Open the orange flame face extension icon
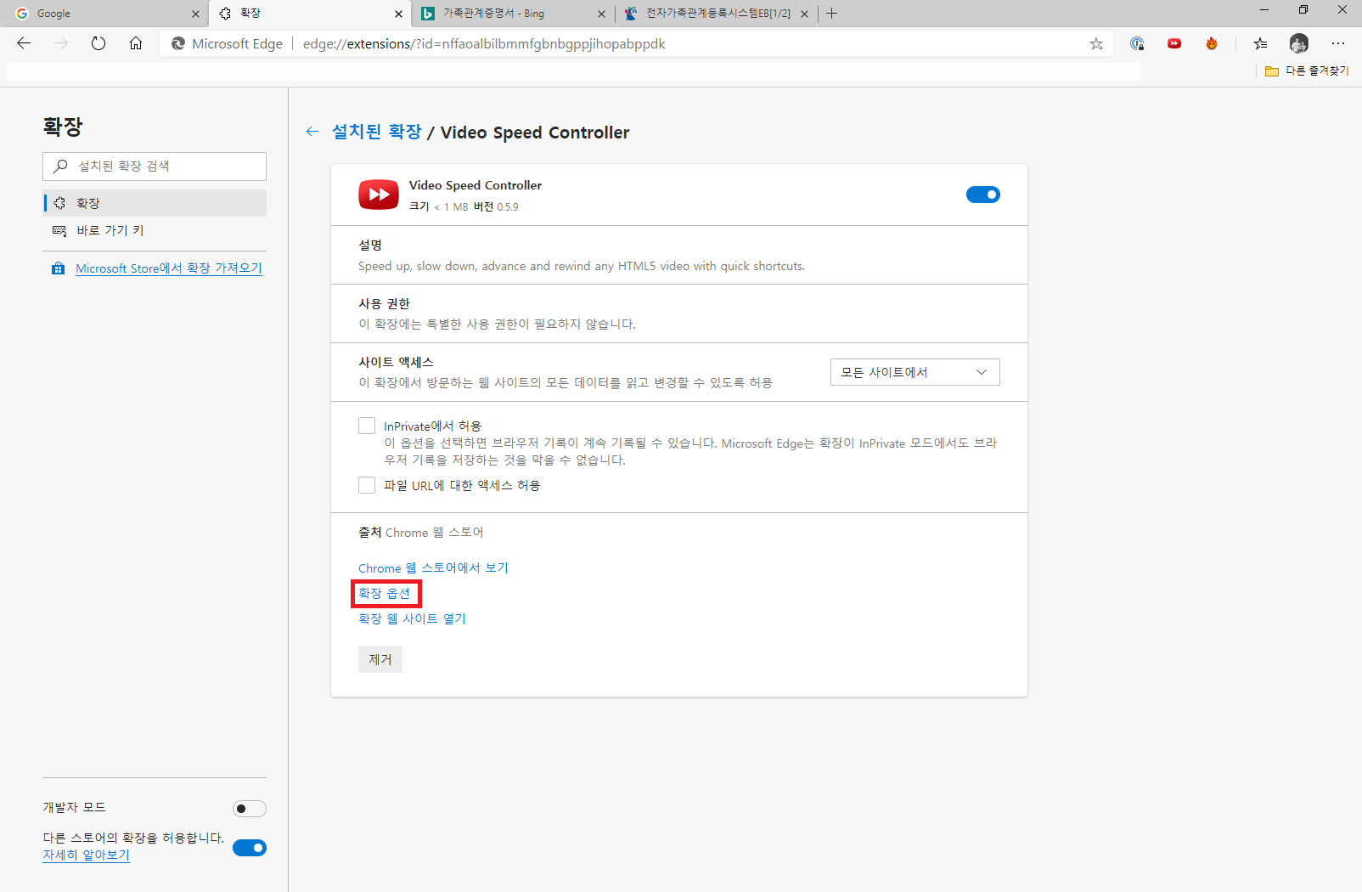The width and height of the screenshot is (1362, 892). tap(1212, 43)
